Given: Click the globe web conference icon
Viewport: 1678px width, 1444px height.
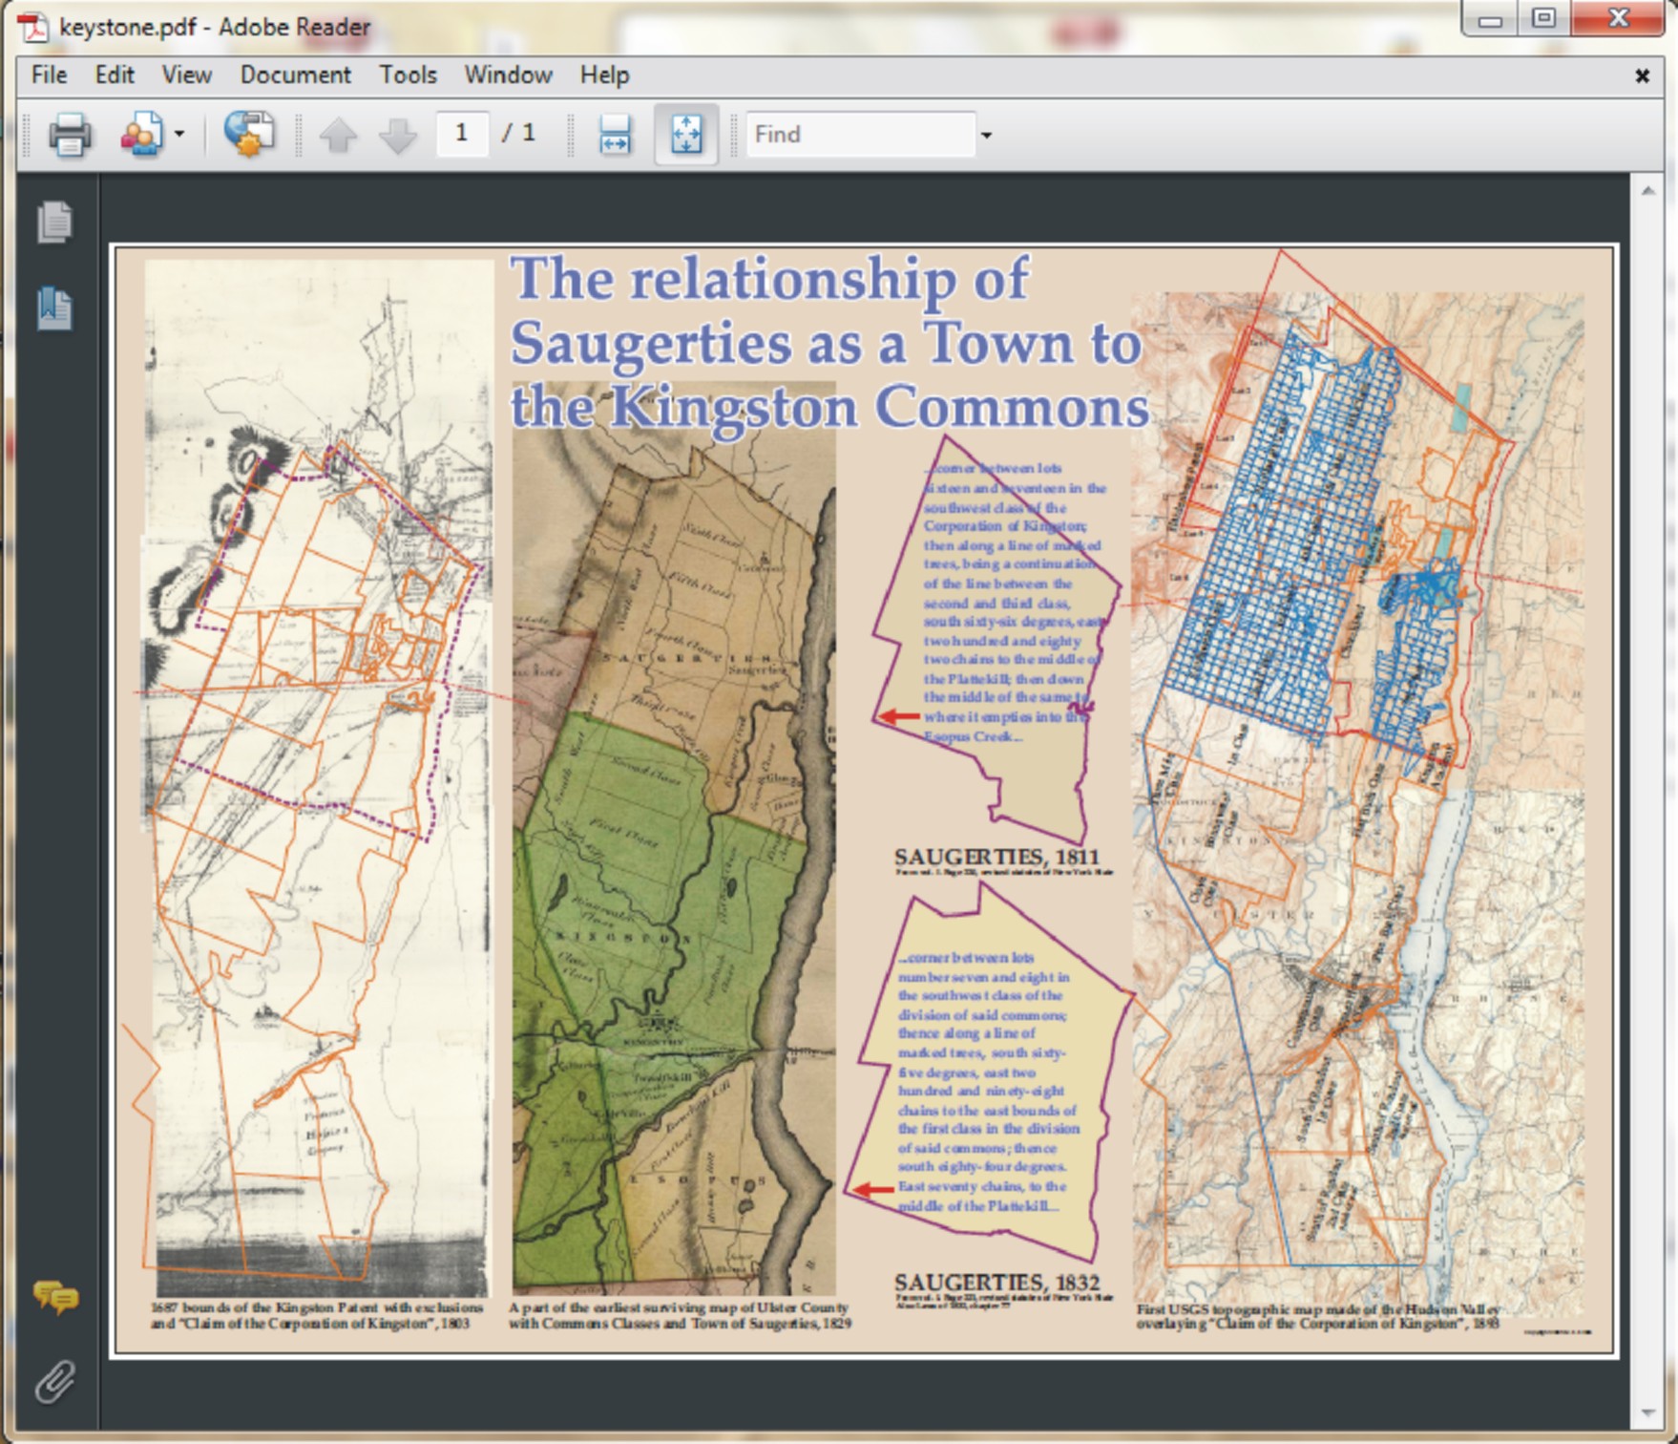Looking at the screenshot, I should pyautogui.click(x=249, y=135).
